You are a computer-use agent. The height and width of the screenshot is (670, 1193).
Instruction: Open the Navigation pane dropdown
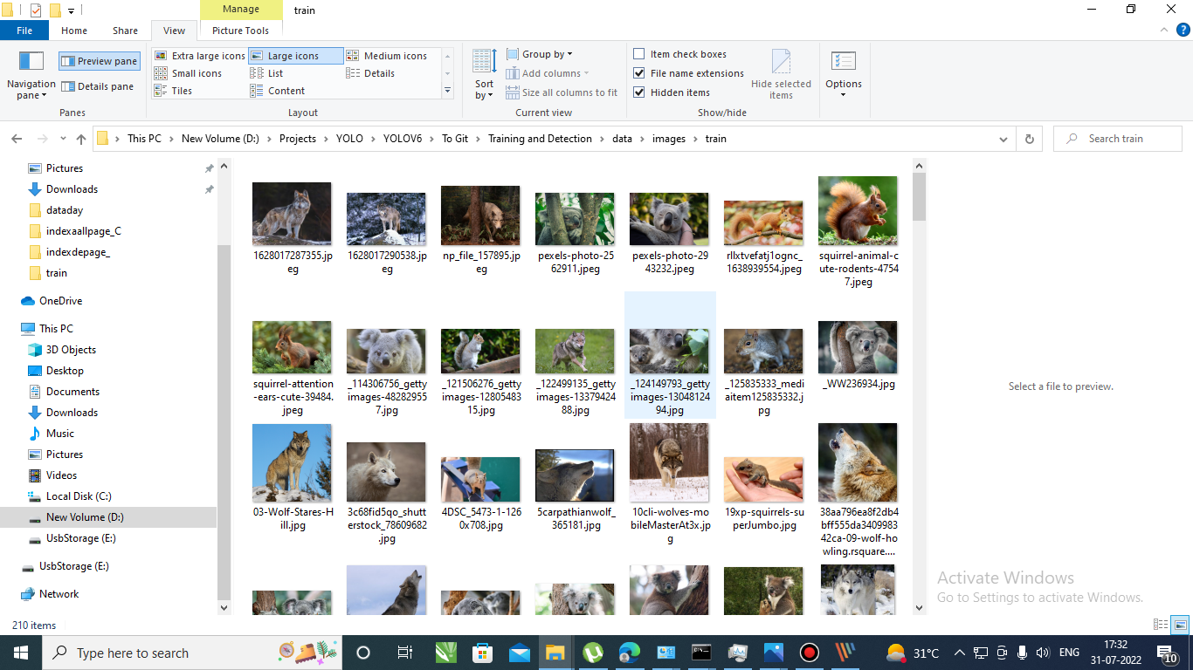pyautogui.click(x=31, y=75)
